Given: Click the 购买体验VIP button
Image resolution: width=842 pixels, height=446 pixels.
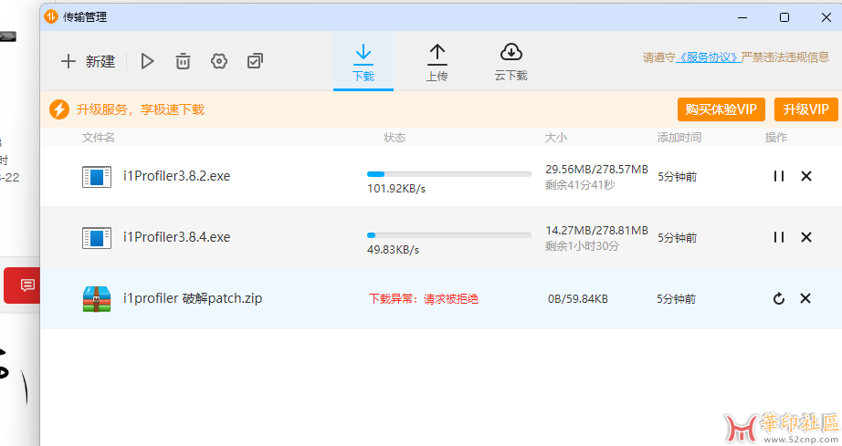Looking at the screenshot, I should tap(721, 109).
